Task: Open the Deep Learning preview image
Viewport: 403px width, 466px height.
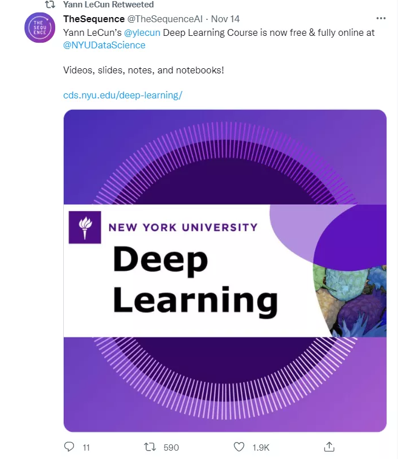Action: pos(225,270)
